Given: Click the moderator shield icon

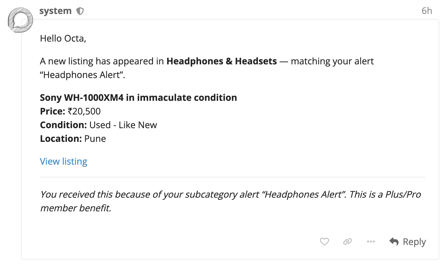Looking at the screenshot, I should click(x=80, y=11).
